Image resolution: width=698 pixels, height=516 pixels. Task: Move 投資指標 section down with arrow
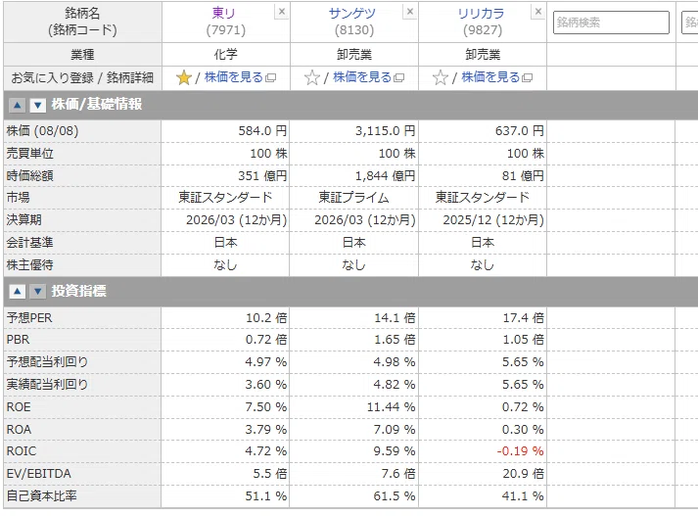coord(38,292)
